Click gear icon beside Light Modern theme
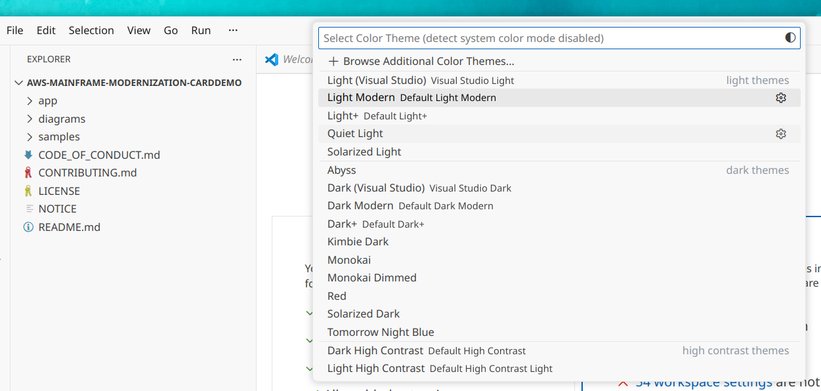This screenshot has height=391, width=821. coord(780,98)
